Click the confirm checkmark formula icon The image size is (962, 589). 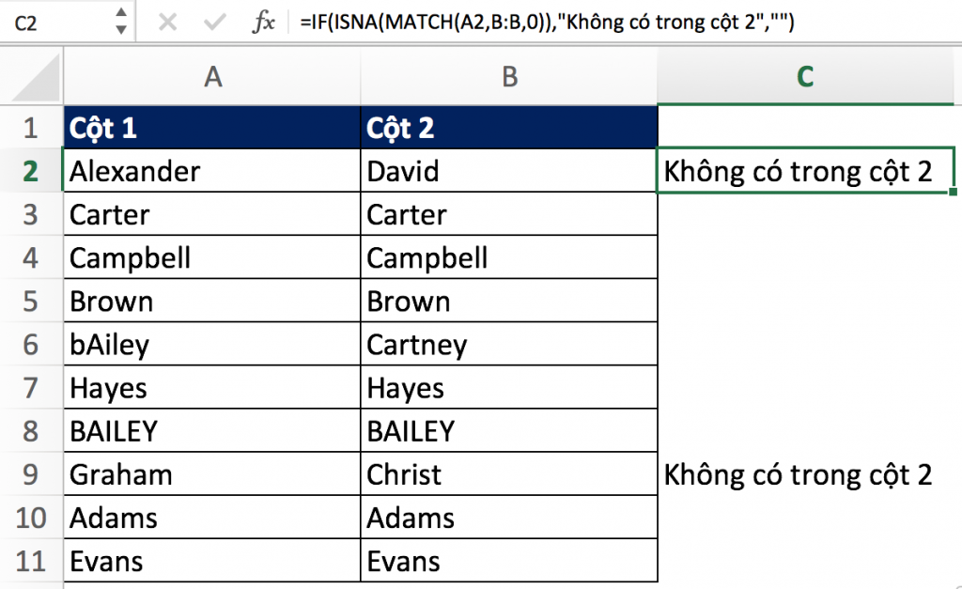coord(214,23)
